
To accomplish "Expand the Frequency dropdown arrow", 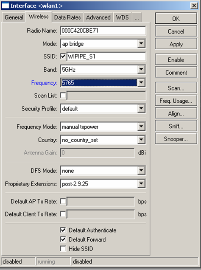I will 141,82.
